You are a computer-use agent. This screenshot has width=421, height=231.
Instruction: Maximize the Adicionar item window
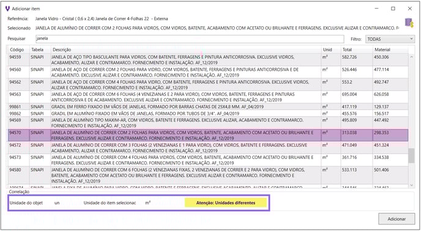pyautogui.click(x=393, y=9)
